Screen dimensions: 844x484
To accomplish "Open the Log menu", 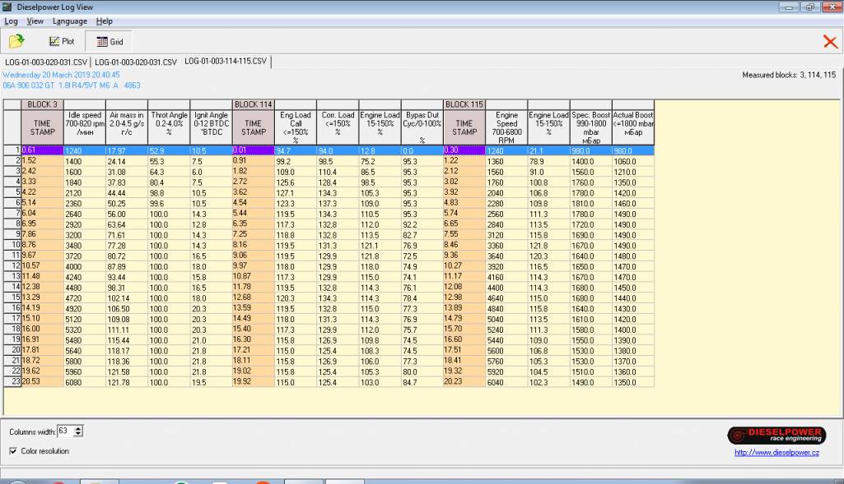I will click(12, 21).
